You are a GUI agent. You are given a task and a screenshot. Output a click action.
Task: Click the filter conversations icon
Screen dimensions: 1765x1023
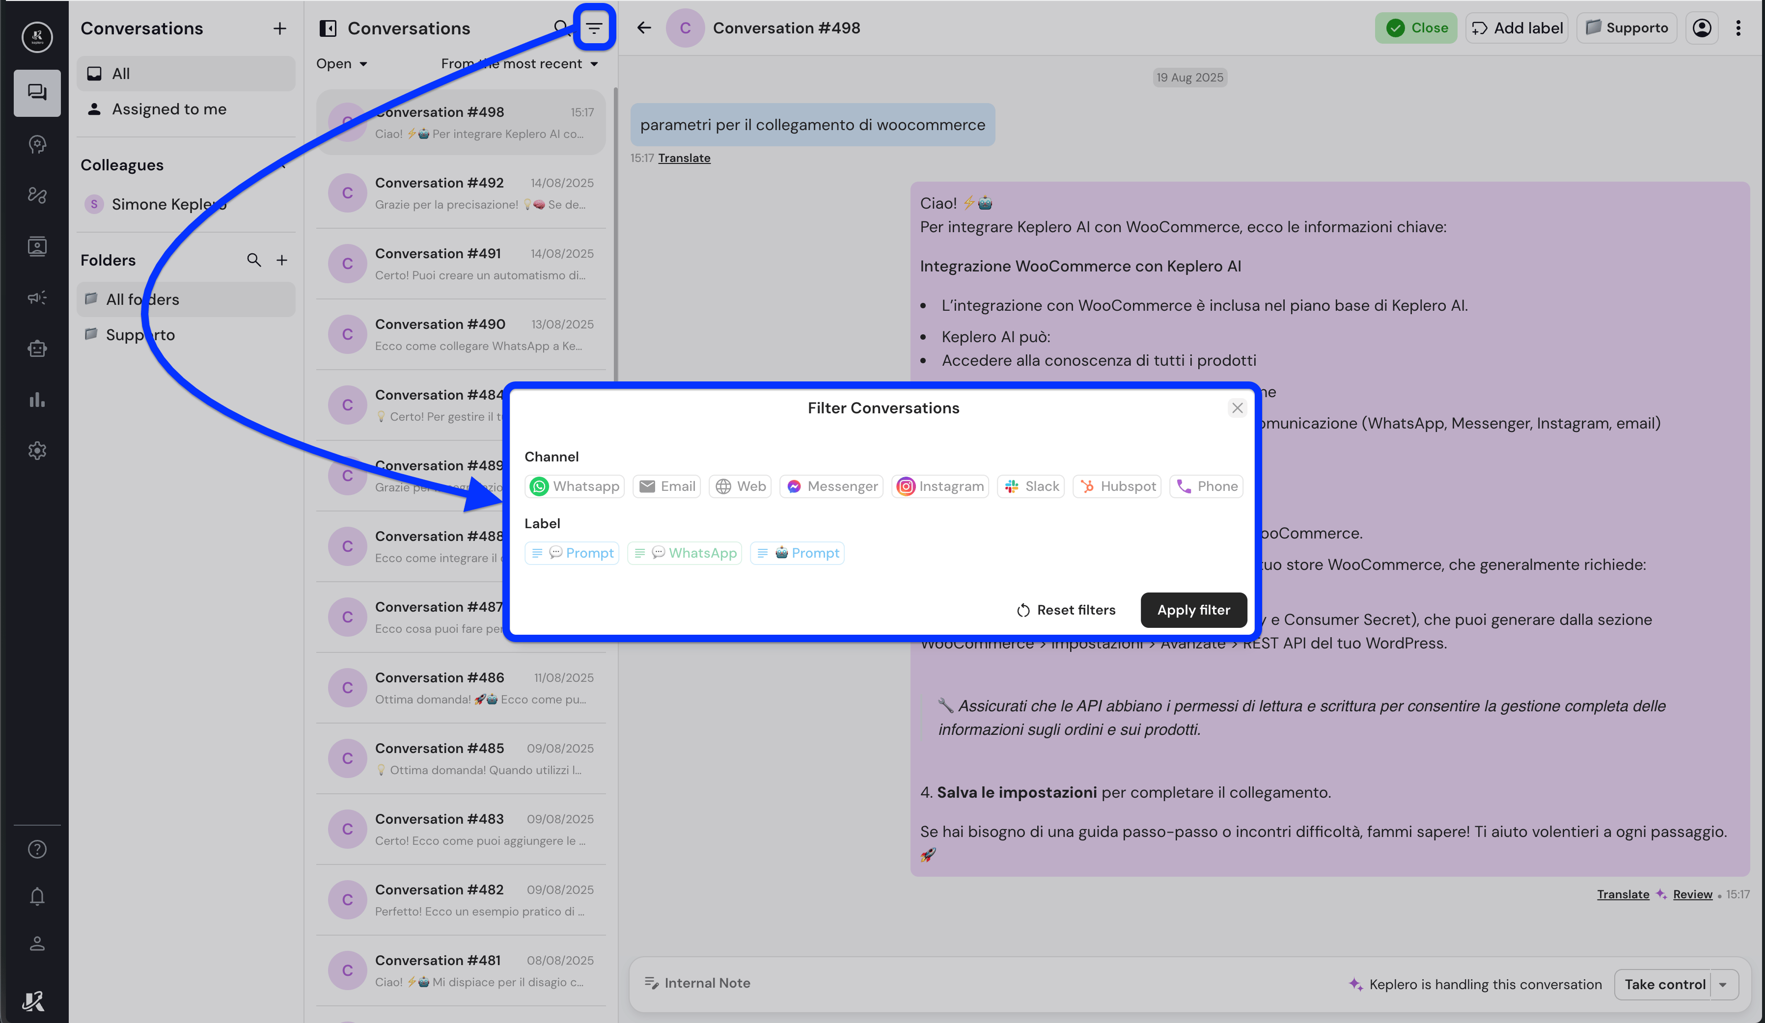pyautogui.click(x=594, y=28)
